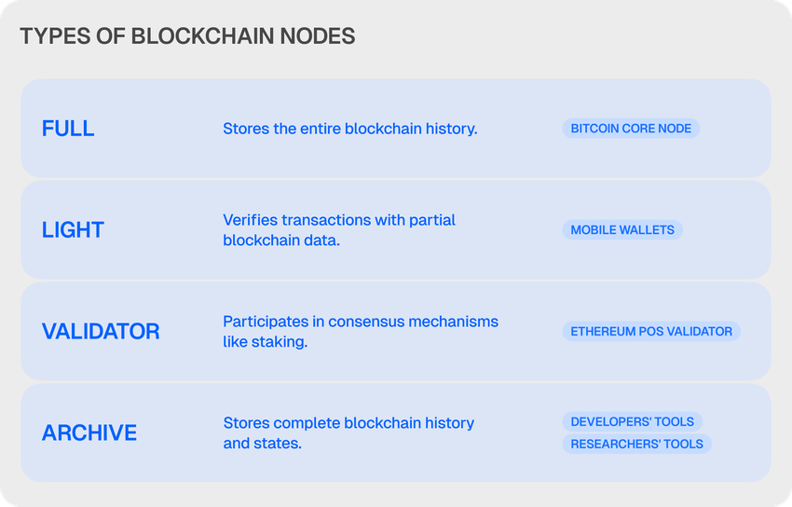
Task: Select the ETHEREUM POS VALIDATOR tag
Action: 651,332
